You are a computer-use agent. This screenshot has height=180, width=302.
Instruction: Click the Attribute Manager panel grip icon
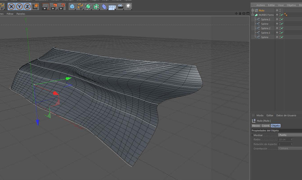(253, 115)
